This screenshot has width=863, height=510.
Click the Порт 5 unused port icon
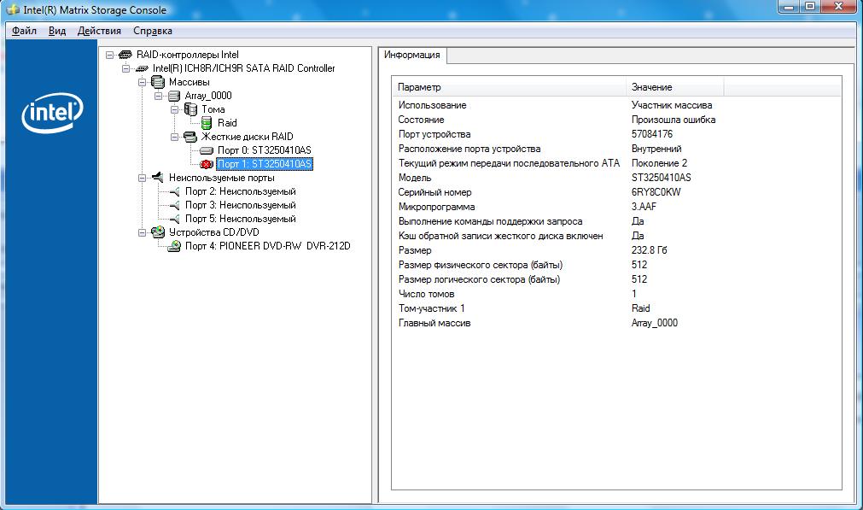(174, 219)
